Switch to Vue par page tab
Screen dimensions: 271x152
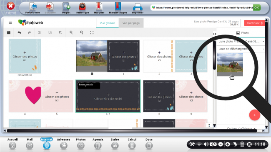(x=131, y=23)
